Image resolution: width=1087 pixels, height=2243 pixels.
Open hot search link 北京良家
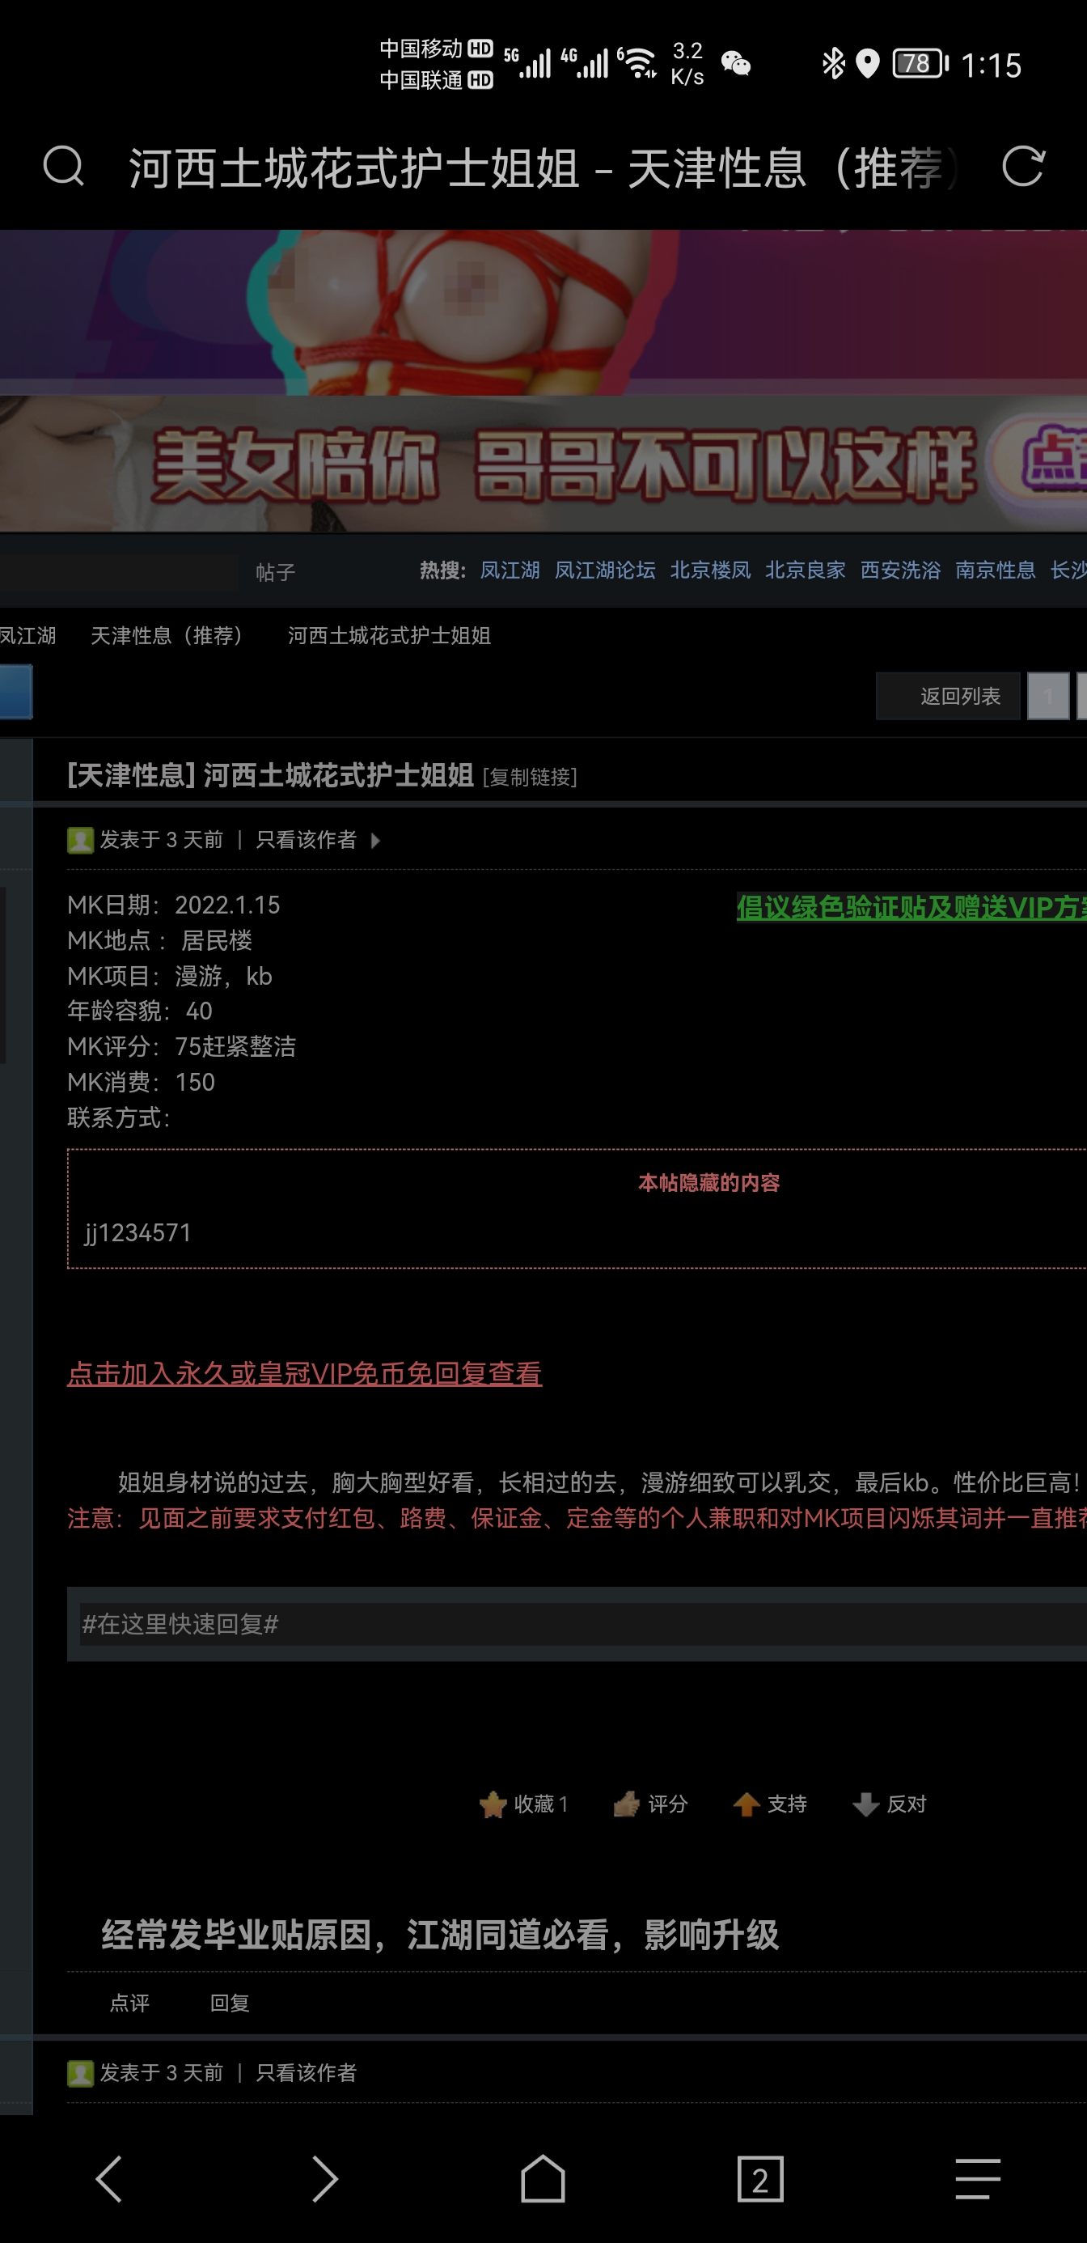point(805,570)
